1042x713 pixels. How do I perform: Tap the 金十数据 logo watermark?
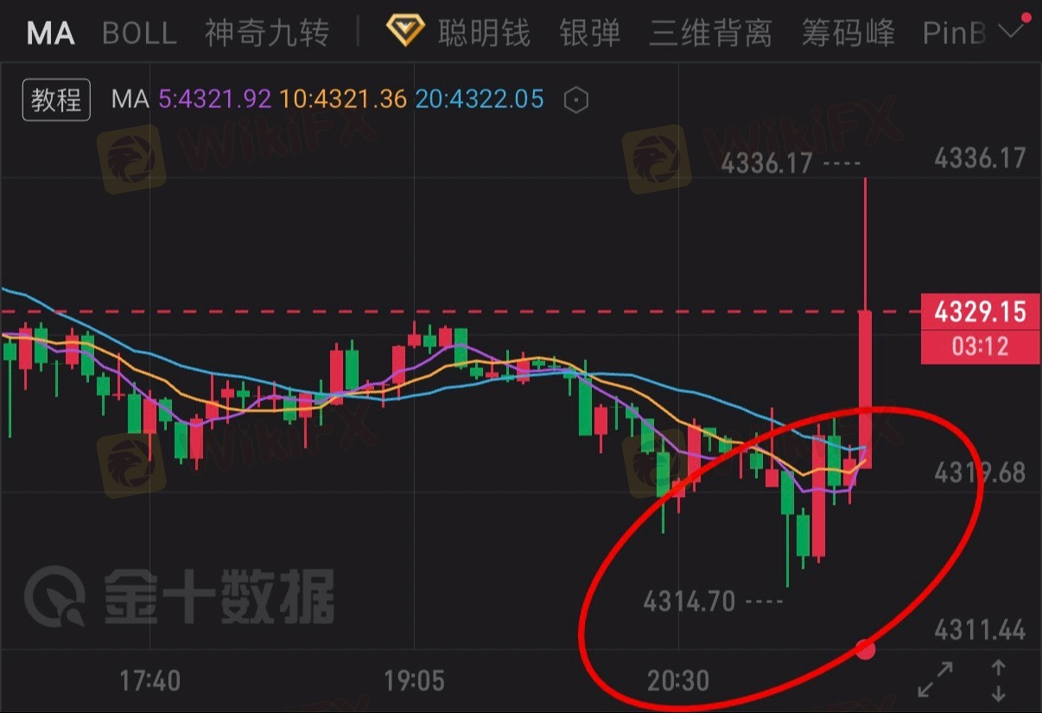click(180, 595)
